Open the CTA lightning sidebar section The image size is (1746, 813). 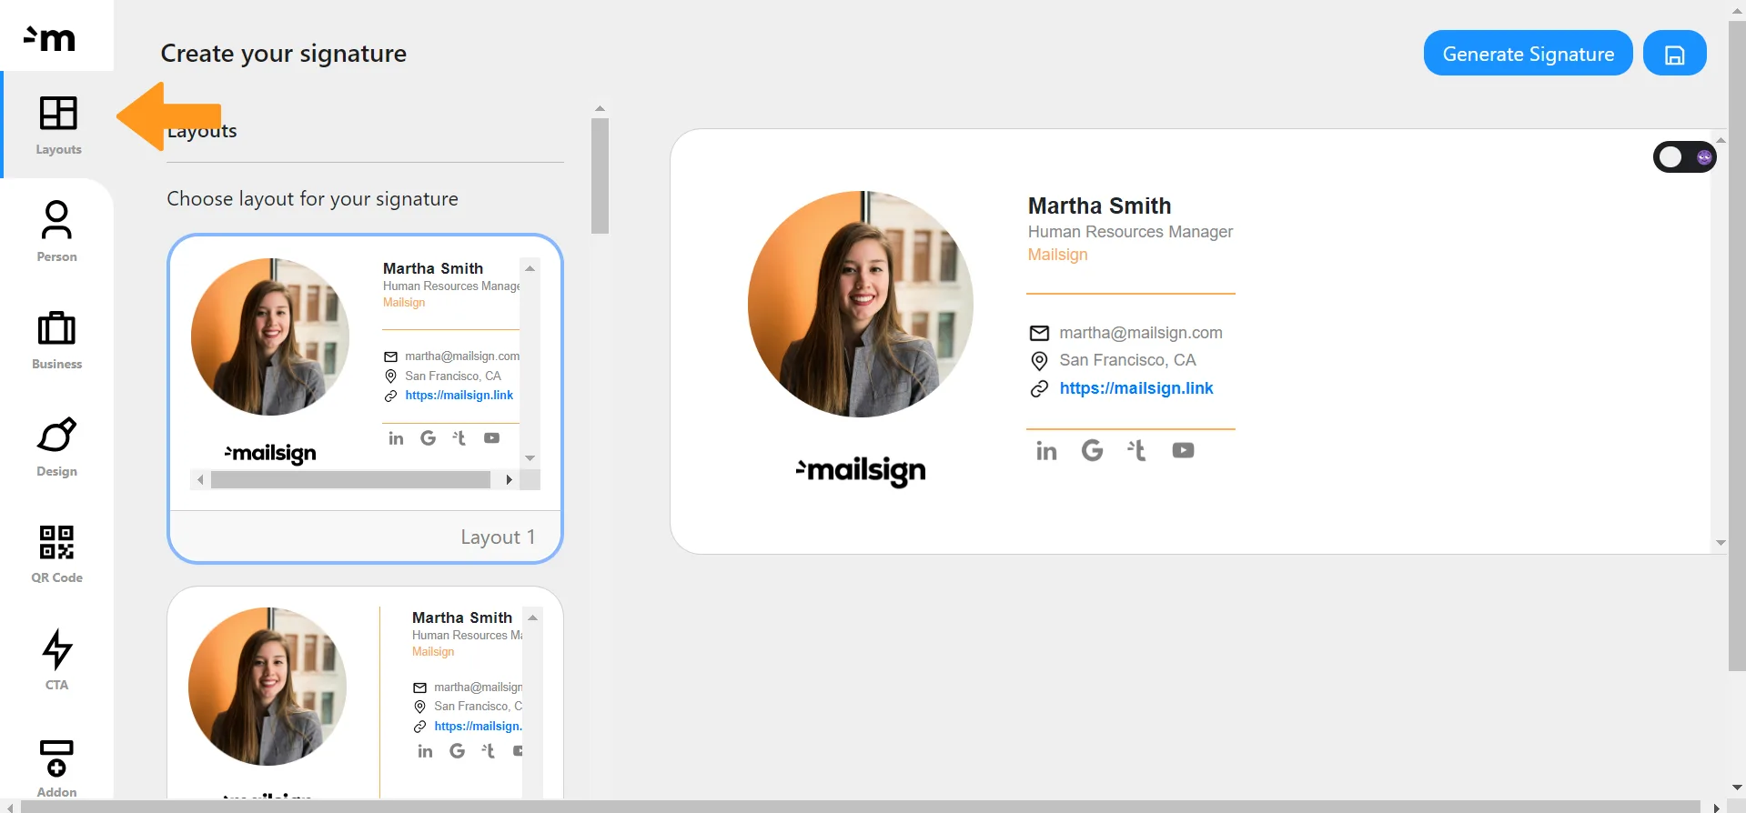[56, 660]
